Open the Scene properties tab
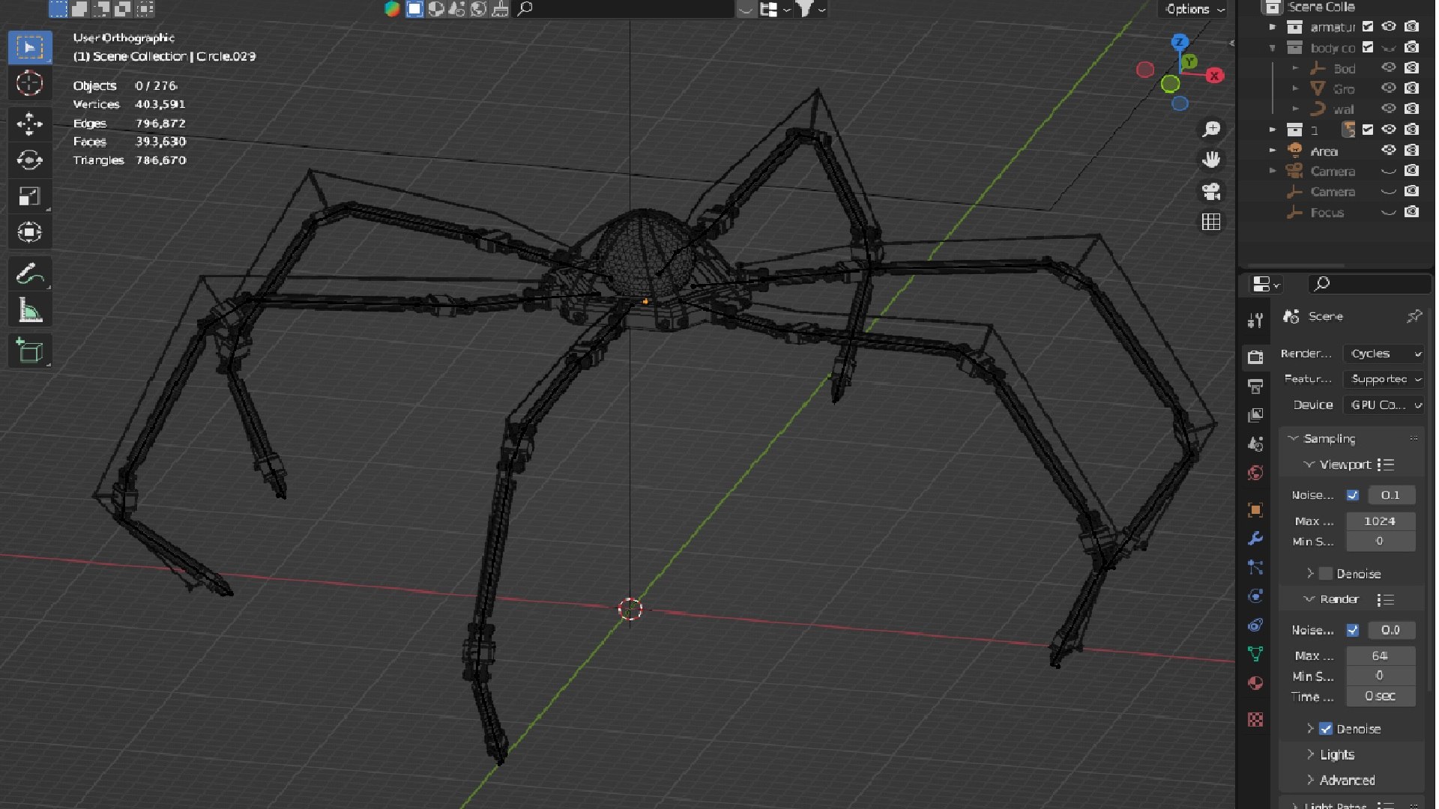1439x809 pixels. (1255, 444)
